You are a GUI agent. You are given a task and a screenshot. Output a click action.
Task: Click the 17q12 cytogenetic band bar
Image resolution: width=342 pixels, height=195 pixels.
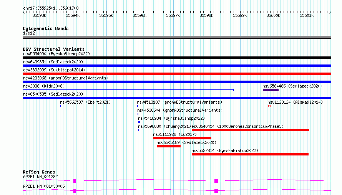177,37
